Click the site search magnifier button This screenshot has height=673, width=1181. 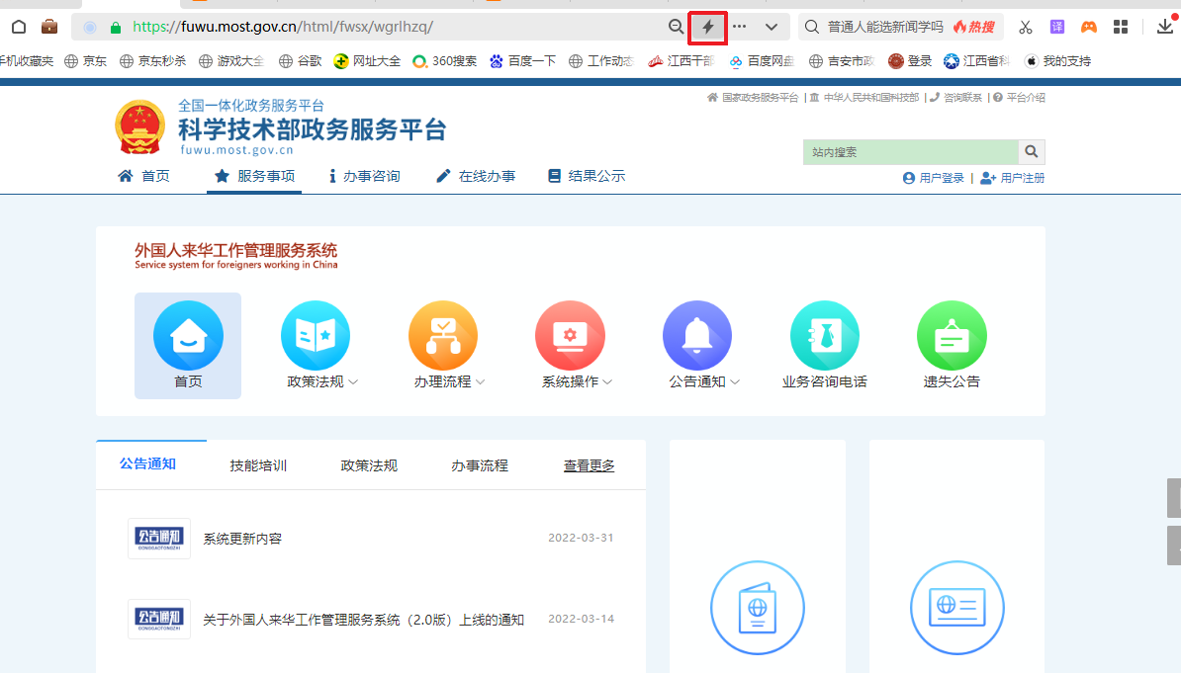click(x=1032, y=152)
